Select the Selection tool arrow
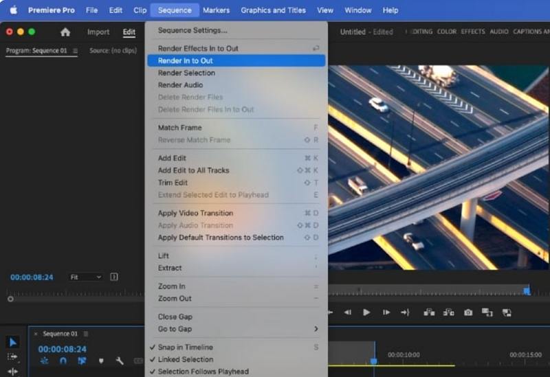Screen dimensions: 550x377 (12, 342)
